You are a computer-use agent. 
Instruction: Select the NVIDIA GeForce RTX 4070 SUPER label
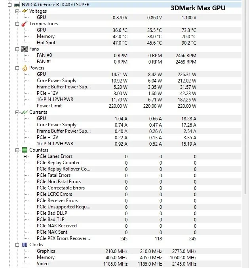point(55,5)
